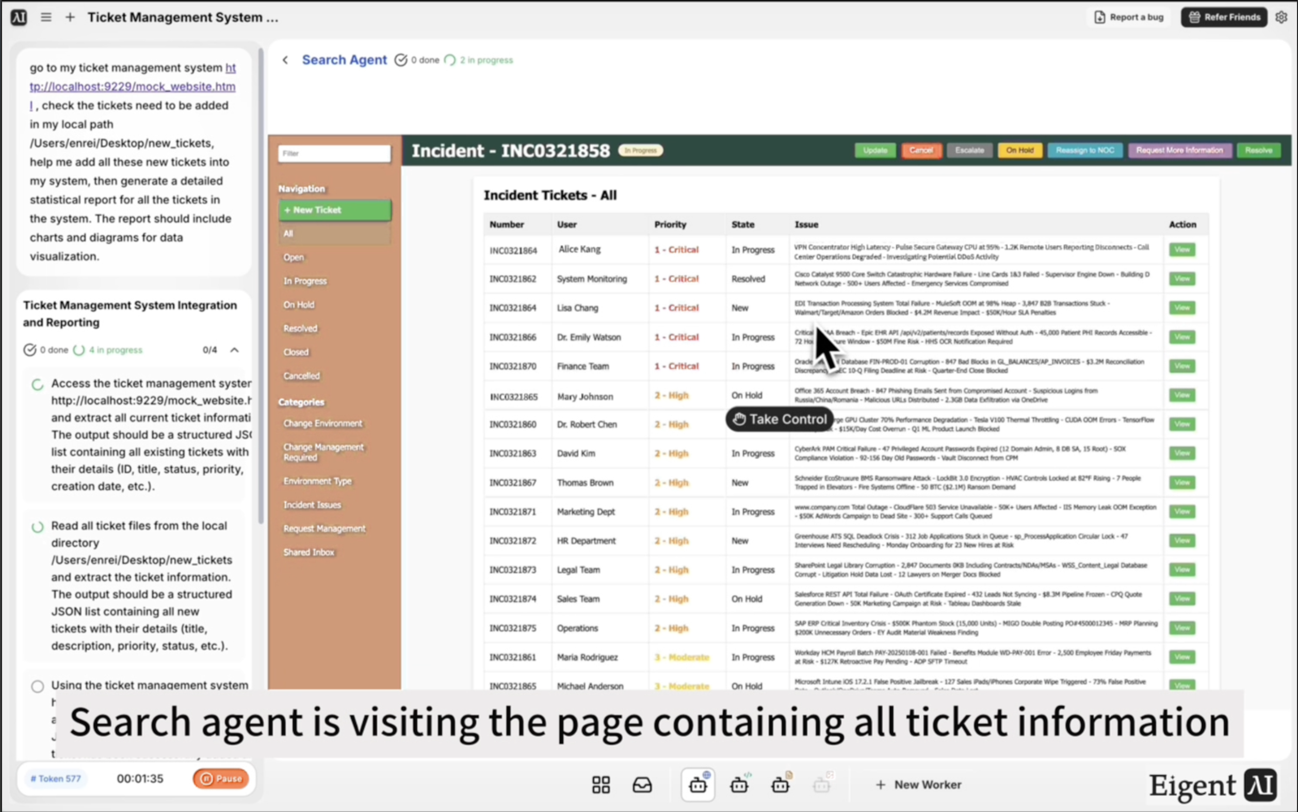Screen dimensions: 1298x812
Task: Click the green Update button
Action: click(875, 150)
